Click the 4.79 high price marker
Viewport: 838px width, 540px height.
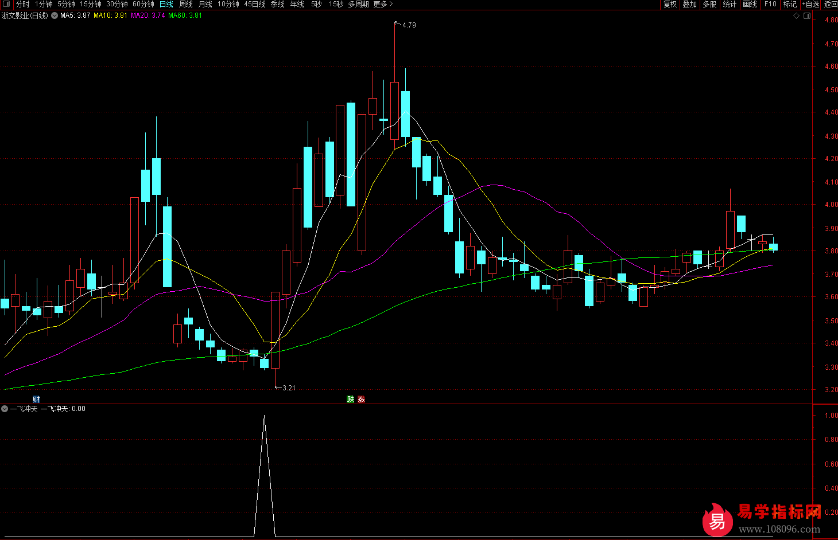coord(409,25)
